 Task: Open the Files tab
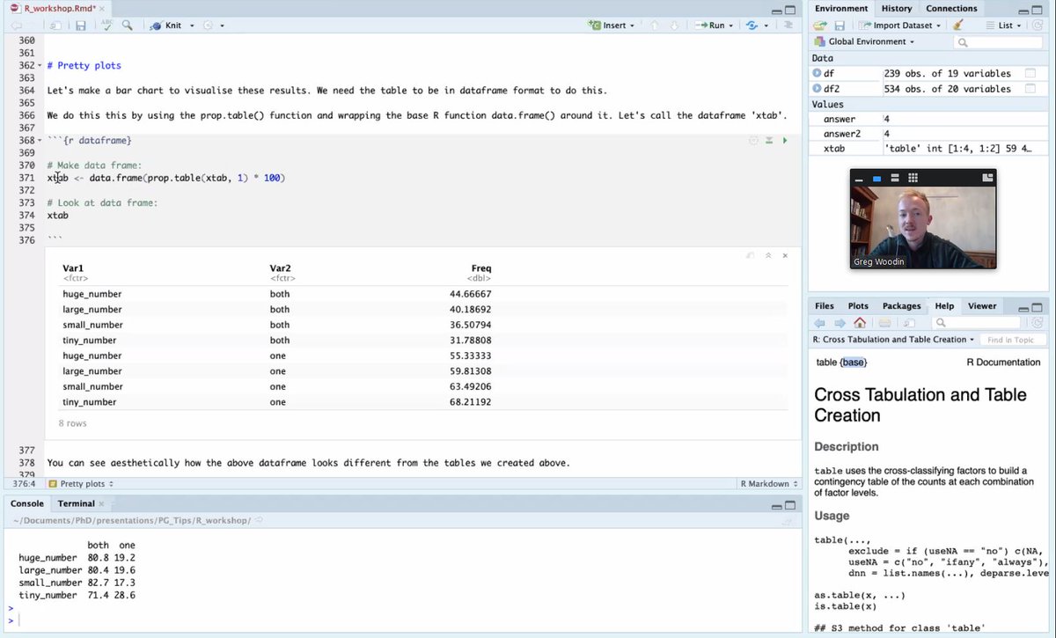tap(825, 306)
